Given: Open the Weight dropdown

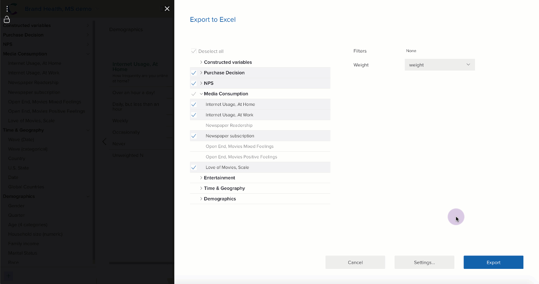Looking at the screenshot, I should 440,65.
